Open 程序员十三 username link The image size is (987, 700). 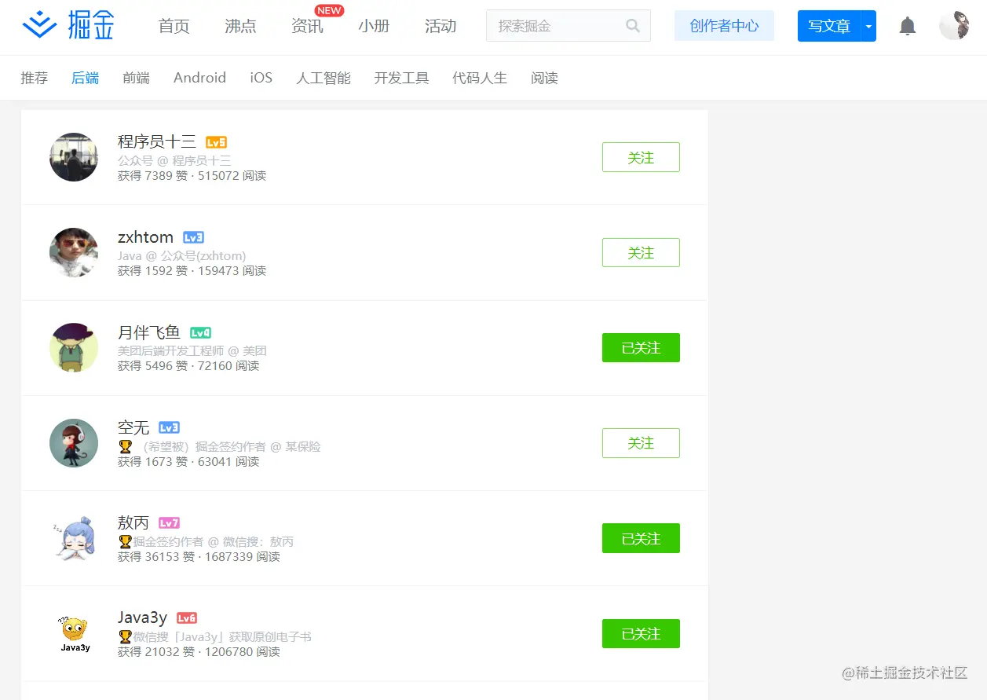pos(157,141)
